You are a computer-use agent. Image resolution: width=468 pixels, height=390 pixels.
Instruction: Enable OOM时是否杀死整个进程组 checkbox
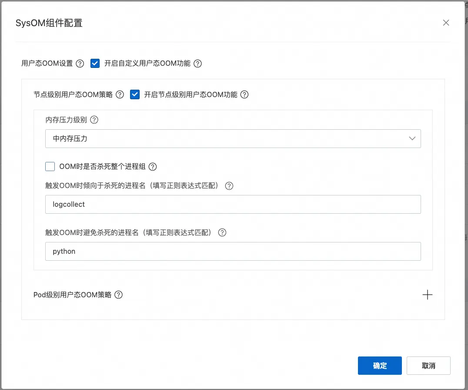point(50,166)
